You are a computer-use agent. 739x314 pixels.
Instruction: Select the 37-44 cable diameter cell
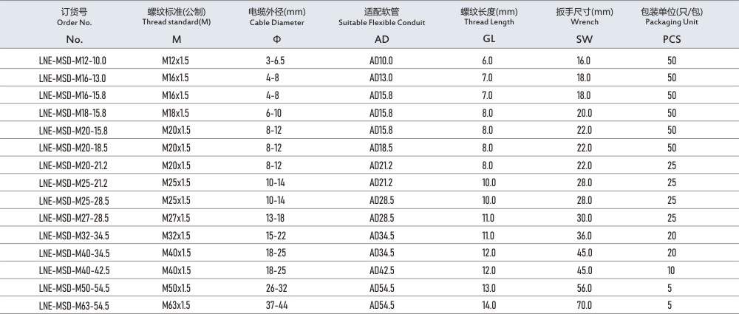[x=277, y=305]
